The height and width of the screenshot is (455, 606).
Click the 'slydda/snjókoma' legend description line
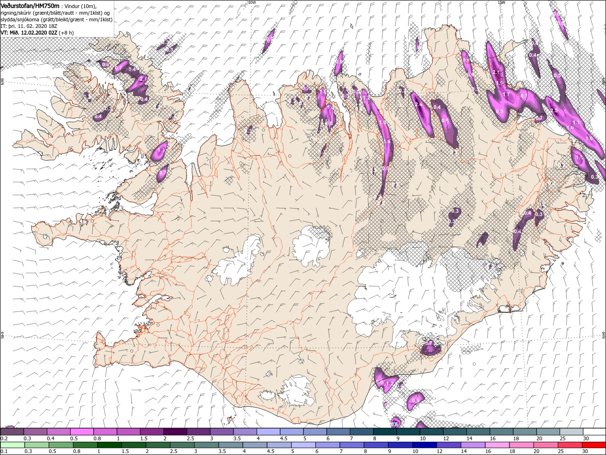(56, 19)
